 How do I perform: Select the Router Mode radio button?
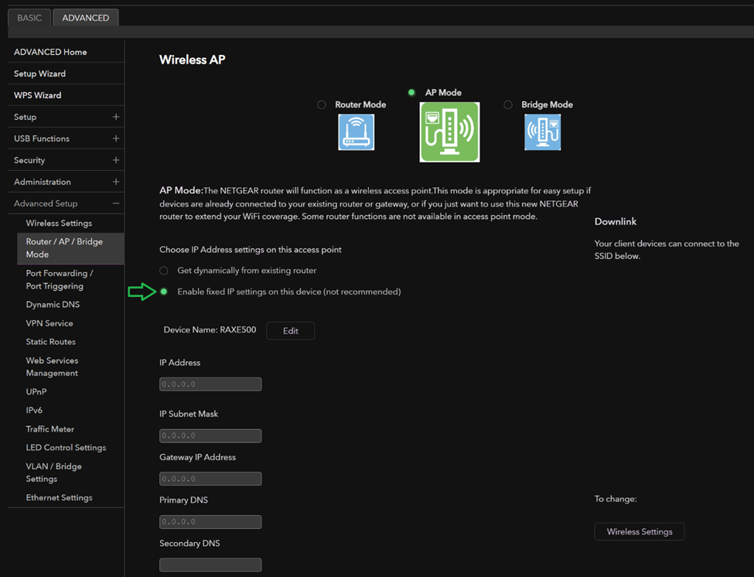[x=322, y=104]
